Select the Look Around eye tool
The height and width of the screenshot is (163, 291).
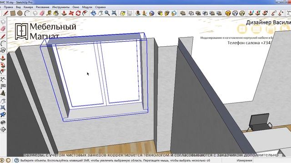point(3,122)
